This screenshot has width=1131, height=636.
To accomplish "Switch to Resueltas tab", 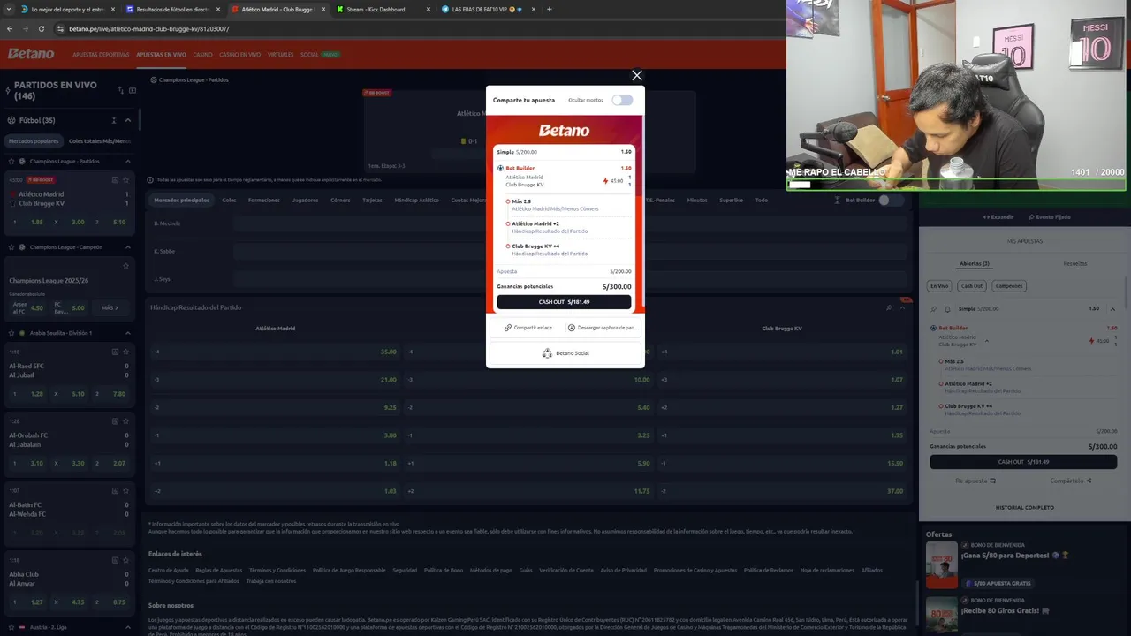I will tap(1075, 264).
